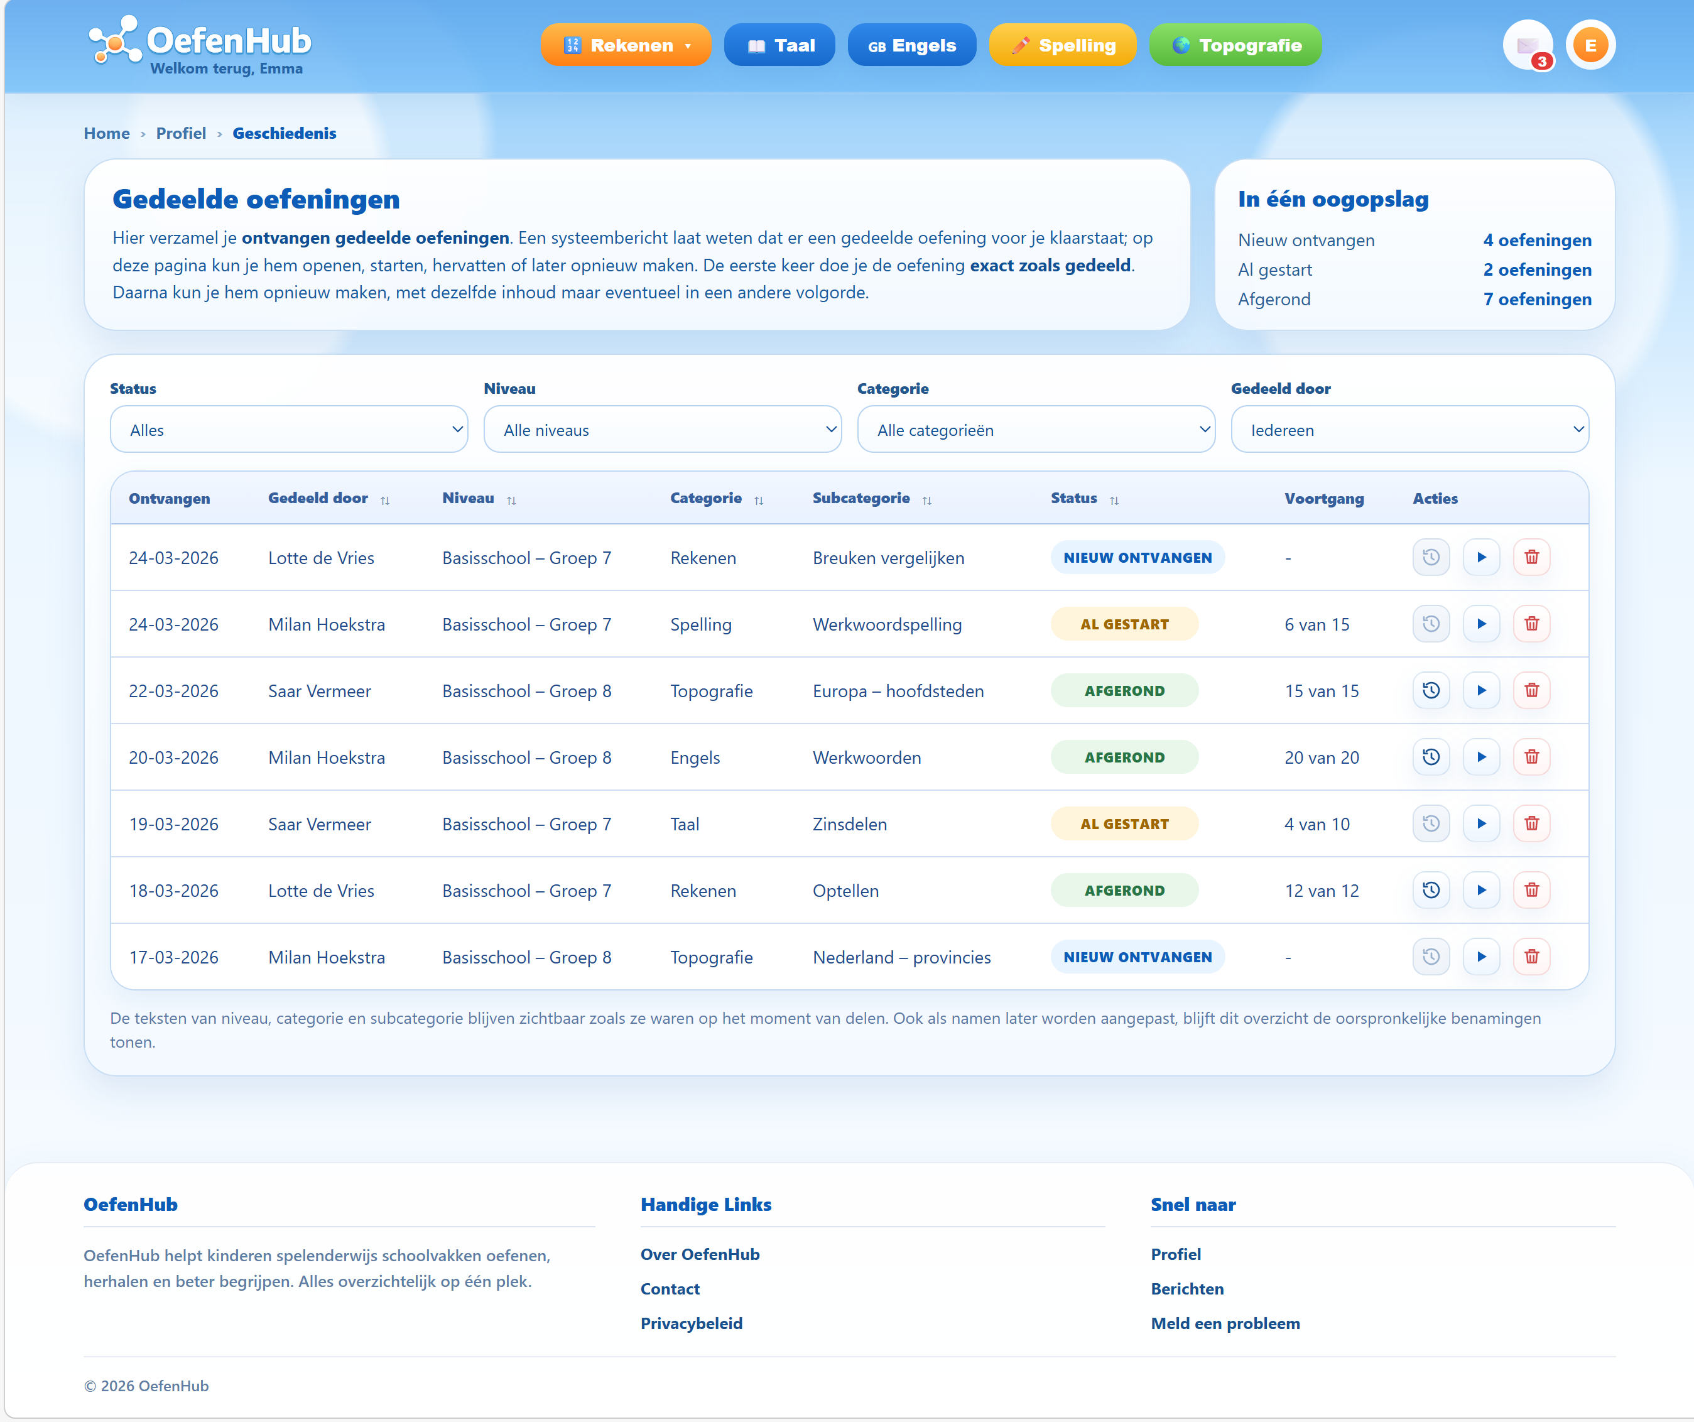Start the Breuken vergelijken exercise
The height and width of the screenshot is (1422, 1694).
tap(1481, 557)
